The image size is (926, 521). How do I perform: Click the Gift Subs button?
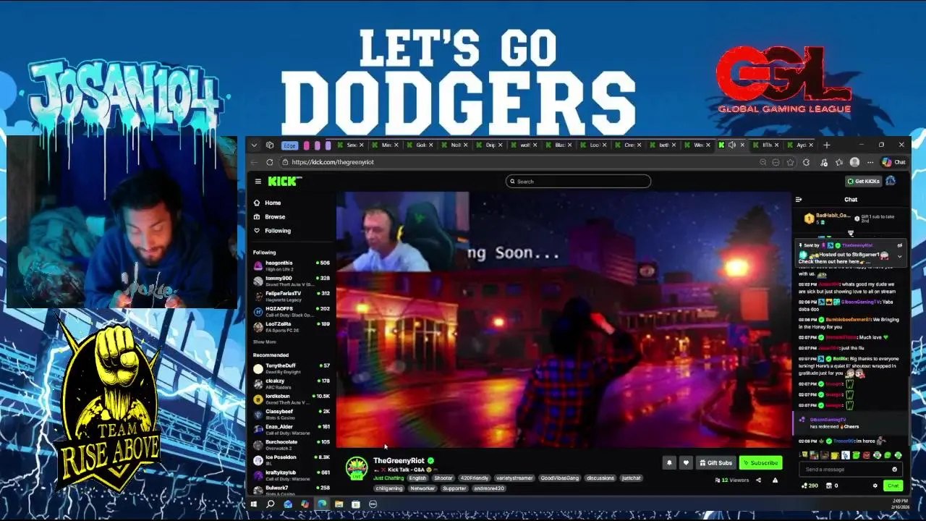pos(715,463)
